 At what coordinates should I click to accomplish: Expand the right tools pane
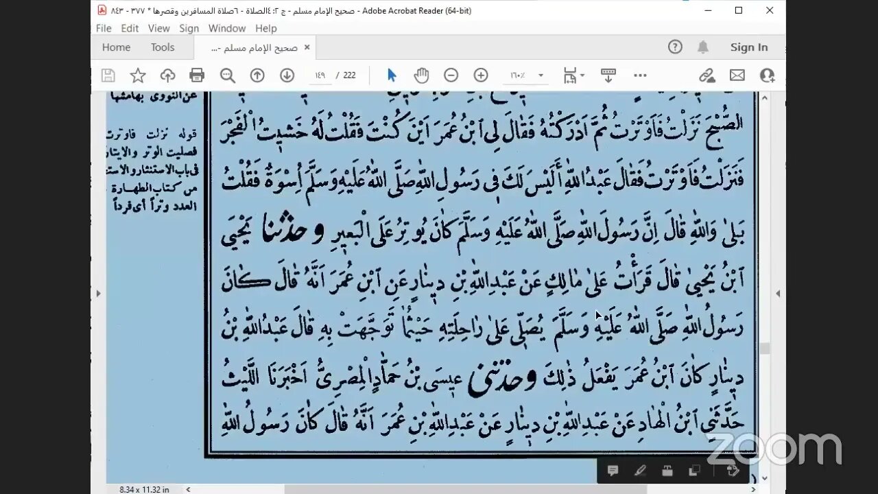pyautogui.click(x=778, y=293)
